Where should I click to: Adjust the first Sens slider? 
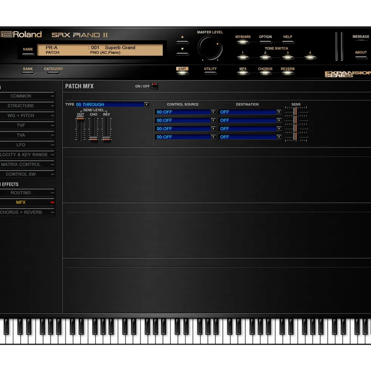(x=295, y=112)
